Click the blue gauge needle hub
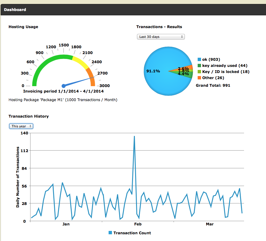The width and height of the screenshot is (266, 241). tap(64, 86)
